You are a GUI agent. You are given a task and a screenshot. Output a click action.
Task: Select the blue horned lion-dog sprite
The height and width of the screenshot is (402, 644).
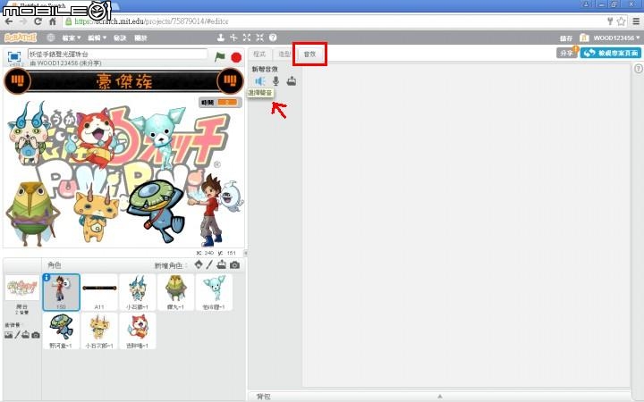[x=137, y=292]
